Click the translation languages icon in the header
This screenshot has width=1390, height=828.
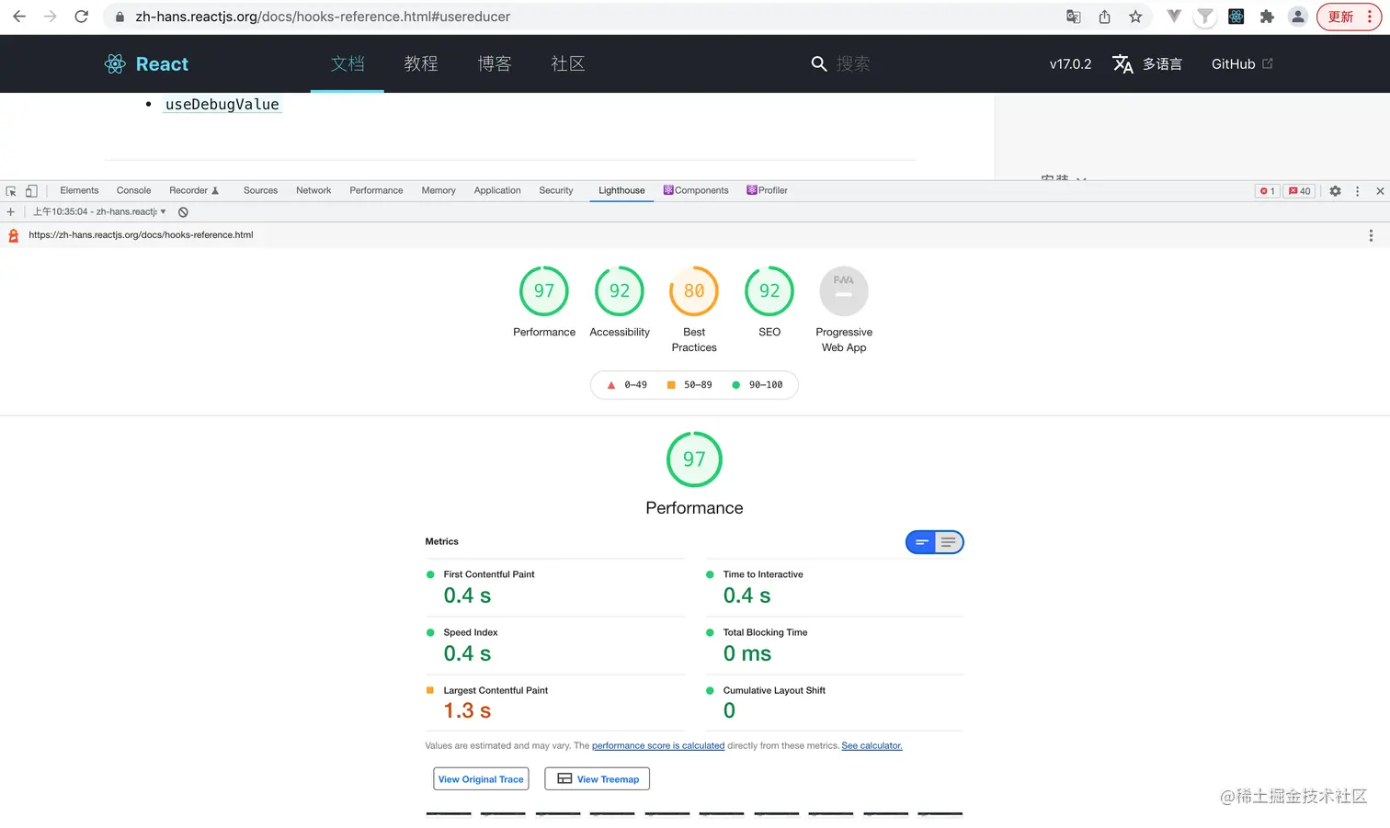[x=1122, y=63]
